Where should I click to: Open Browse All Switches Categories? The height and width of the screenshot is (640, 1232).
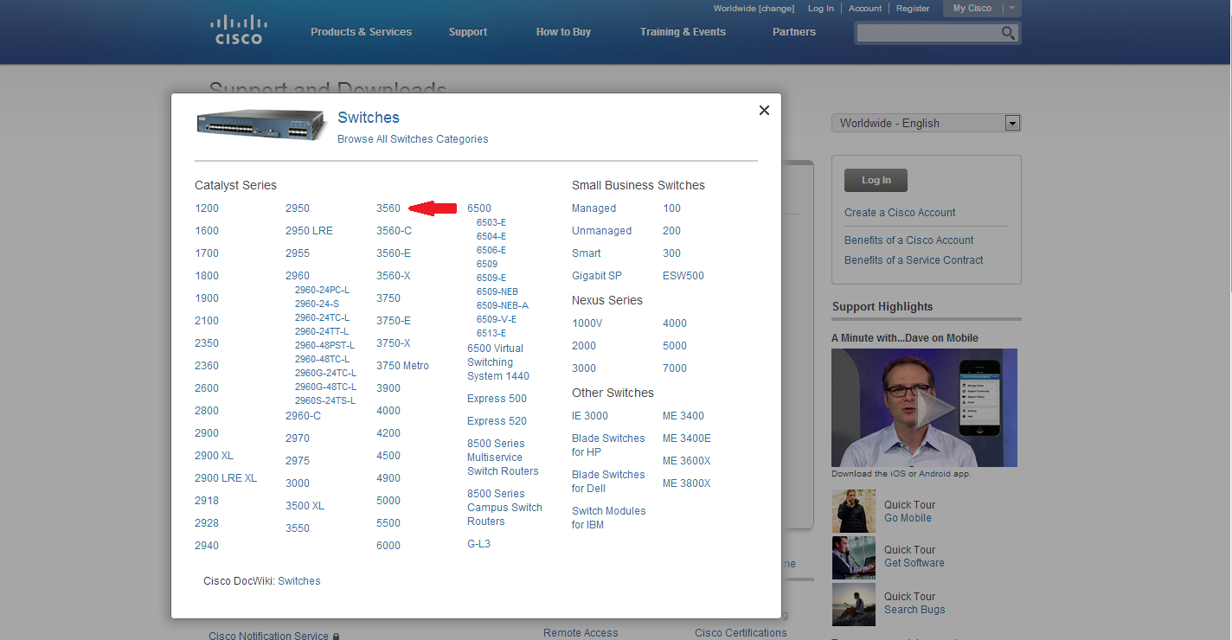pyautogui.click(x=413, y=139)
